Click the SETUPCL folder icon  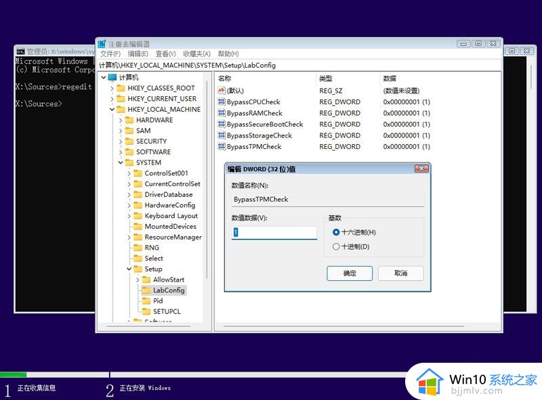[x=146, y=311]
